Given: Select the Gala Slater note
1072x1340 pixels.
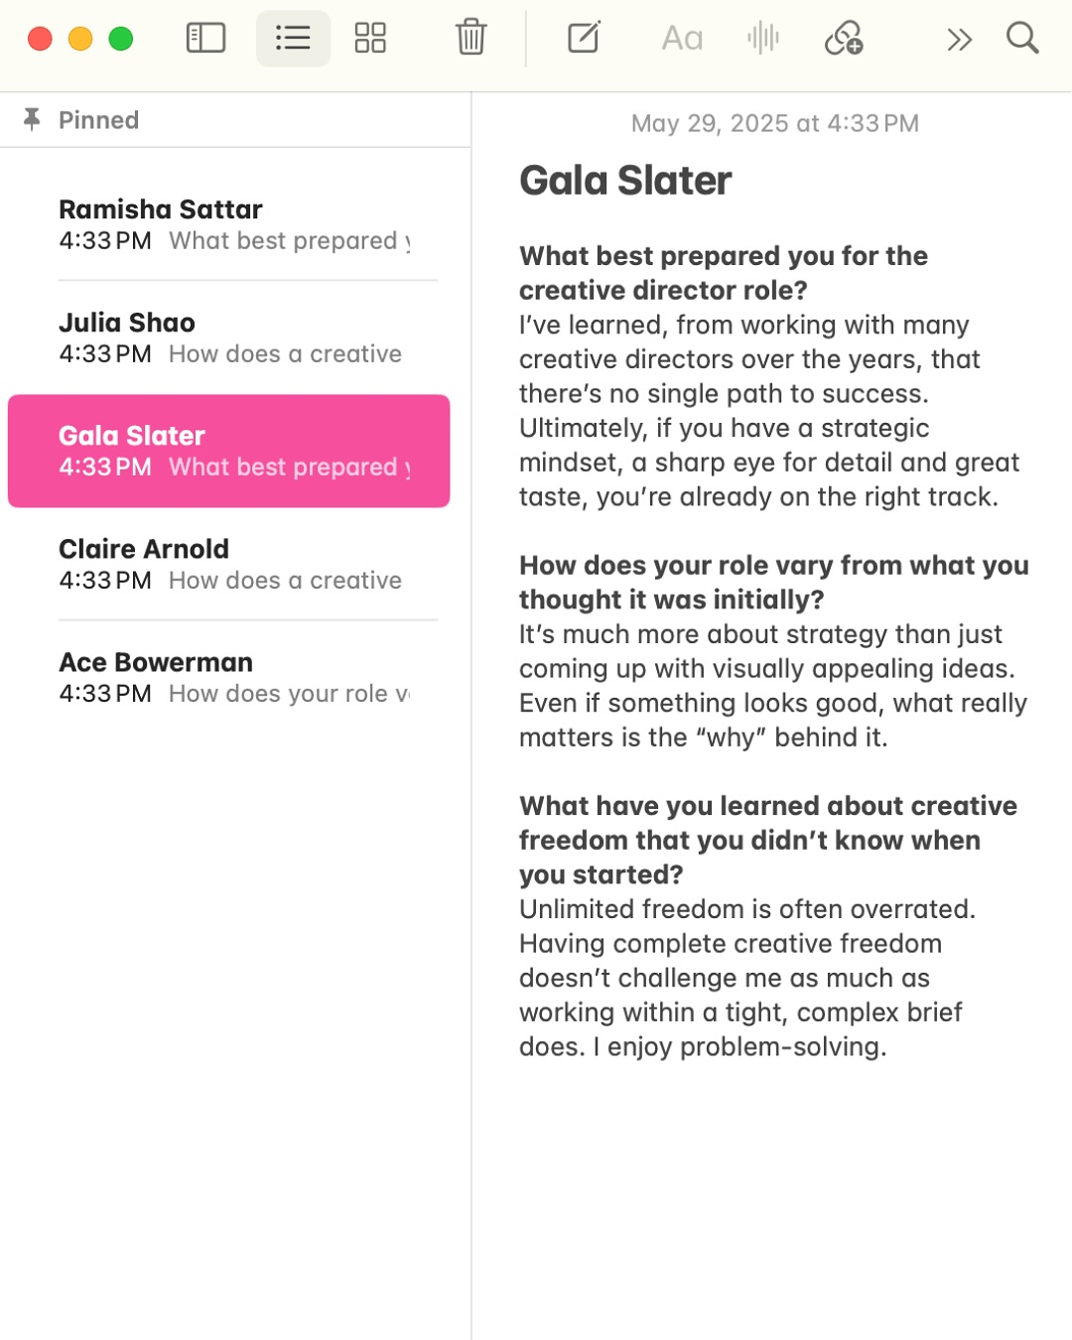Looking at the screenshot, I should point(228,451).
